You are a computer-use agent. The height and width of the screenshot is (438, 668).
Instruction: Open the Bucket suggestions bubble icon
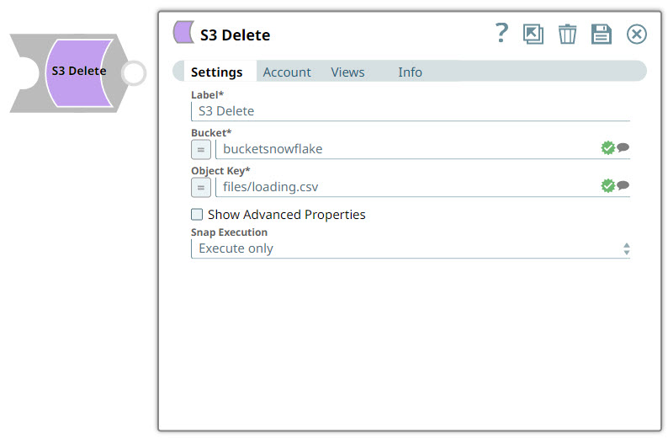coord(623,148)
